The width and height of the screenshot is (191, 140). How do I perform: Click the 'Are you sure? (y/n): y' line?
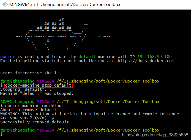27,118
